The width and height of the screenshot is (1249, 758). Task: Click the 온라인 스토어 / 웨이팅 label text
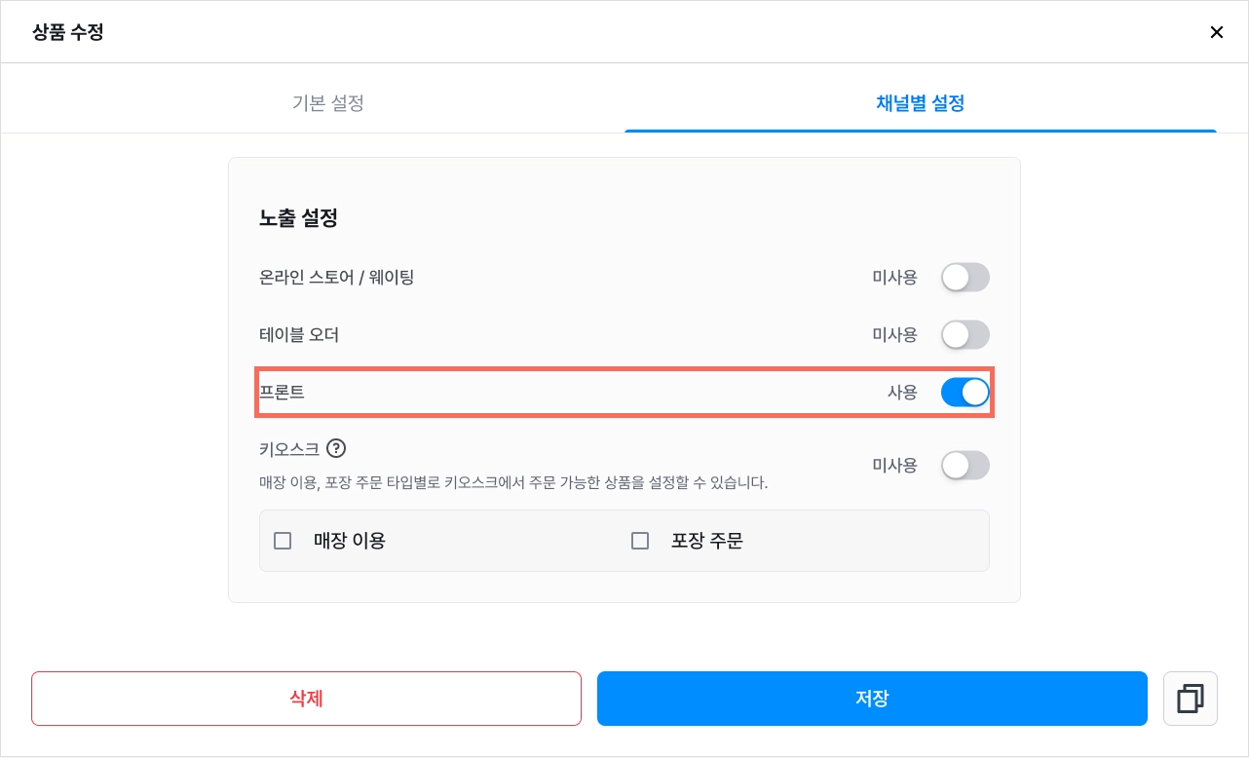click(337, 278)
